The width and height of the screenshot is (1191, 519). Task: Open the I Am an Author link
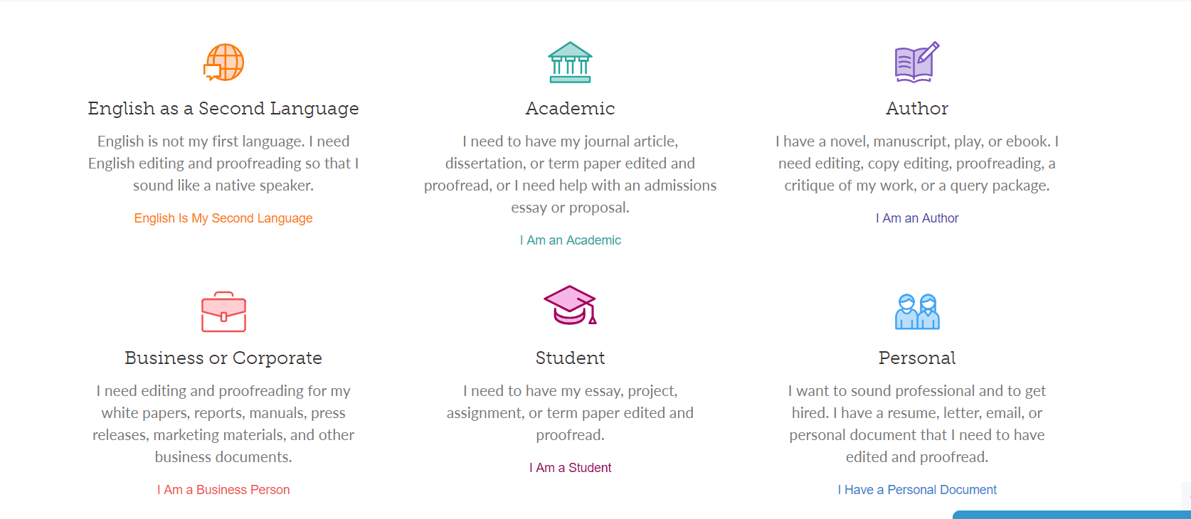coord(917,218)
